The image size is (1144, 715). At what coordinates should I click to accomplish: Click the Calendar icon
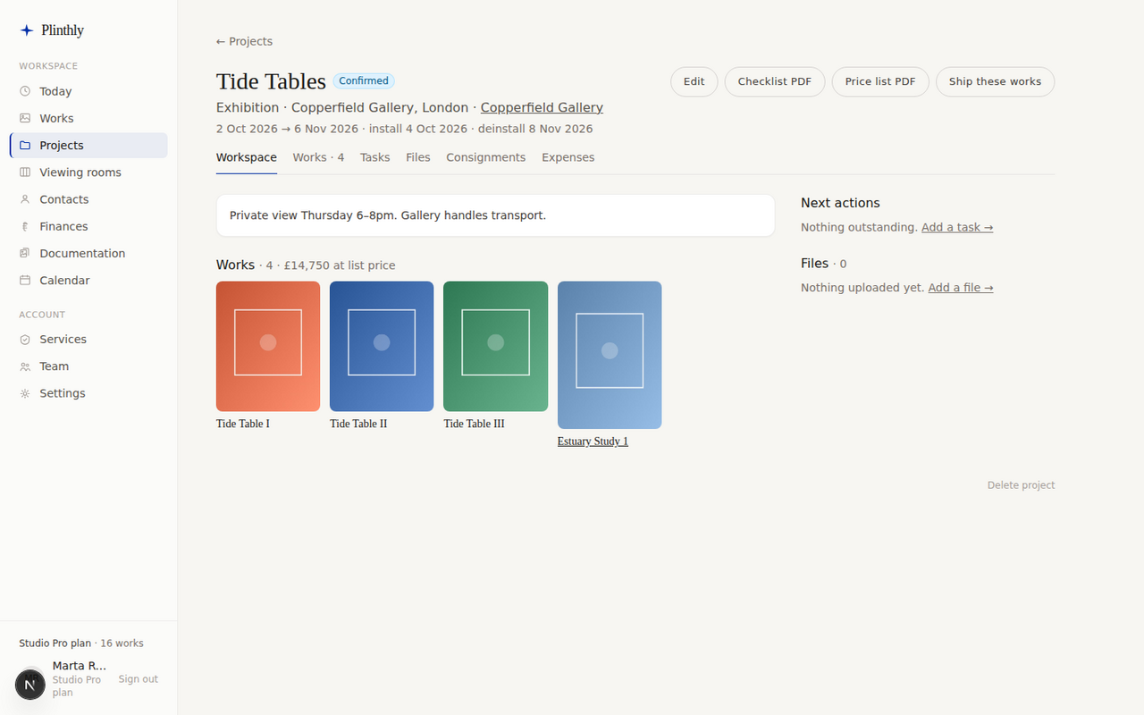[x=25, y=280]
